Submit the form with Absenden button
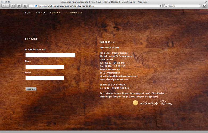The height and width of the screenshot is (133, 208). (x=31, y=89)
